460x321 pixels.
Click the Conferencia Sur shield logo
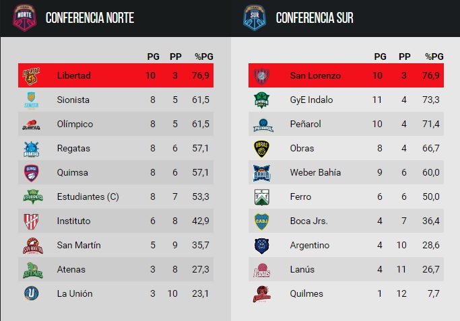pos(255,17)
